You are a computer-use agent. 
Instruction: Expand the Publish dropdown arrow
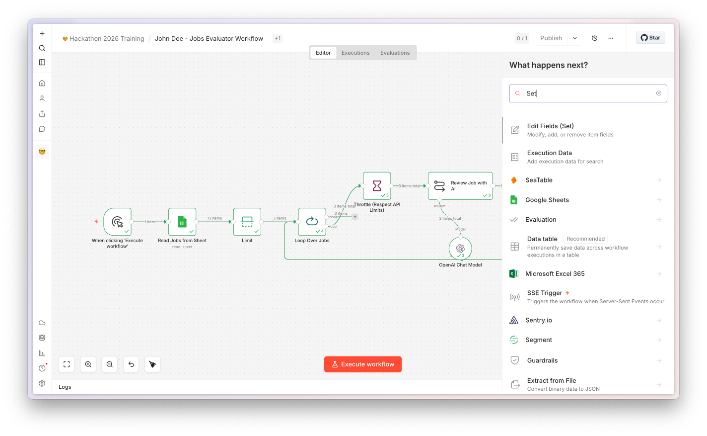click(x=575, y=38)
